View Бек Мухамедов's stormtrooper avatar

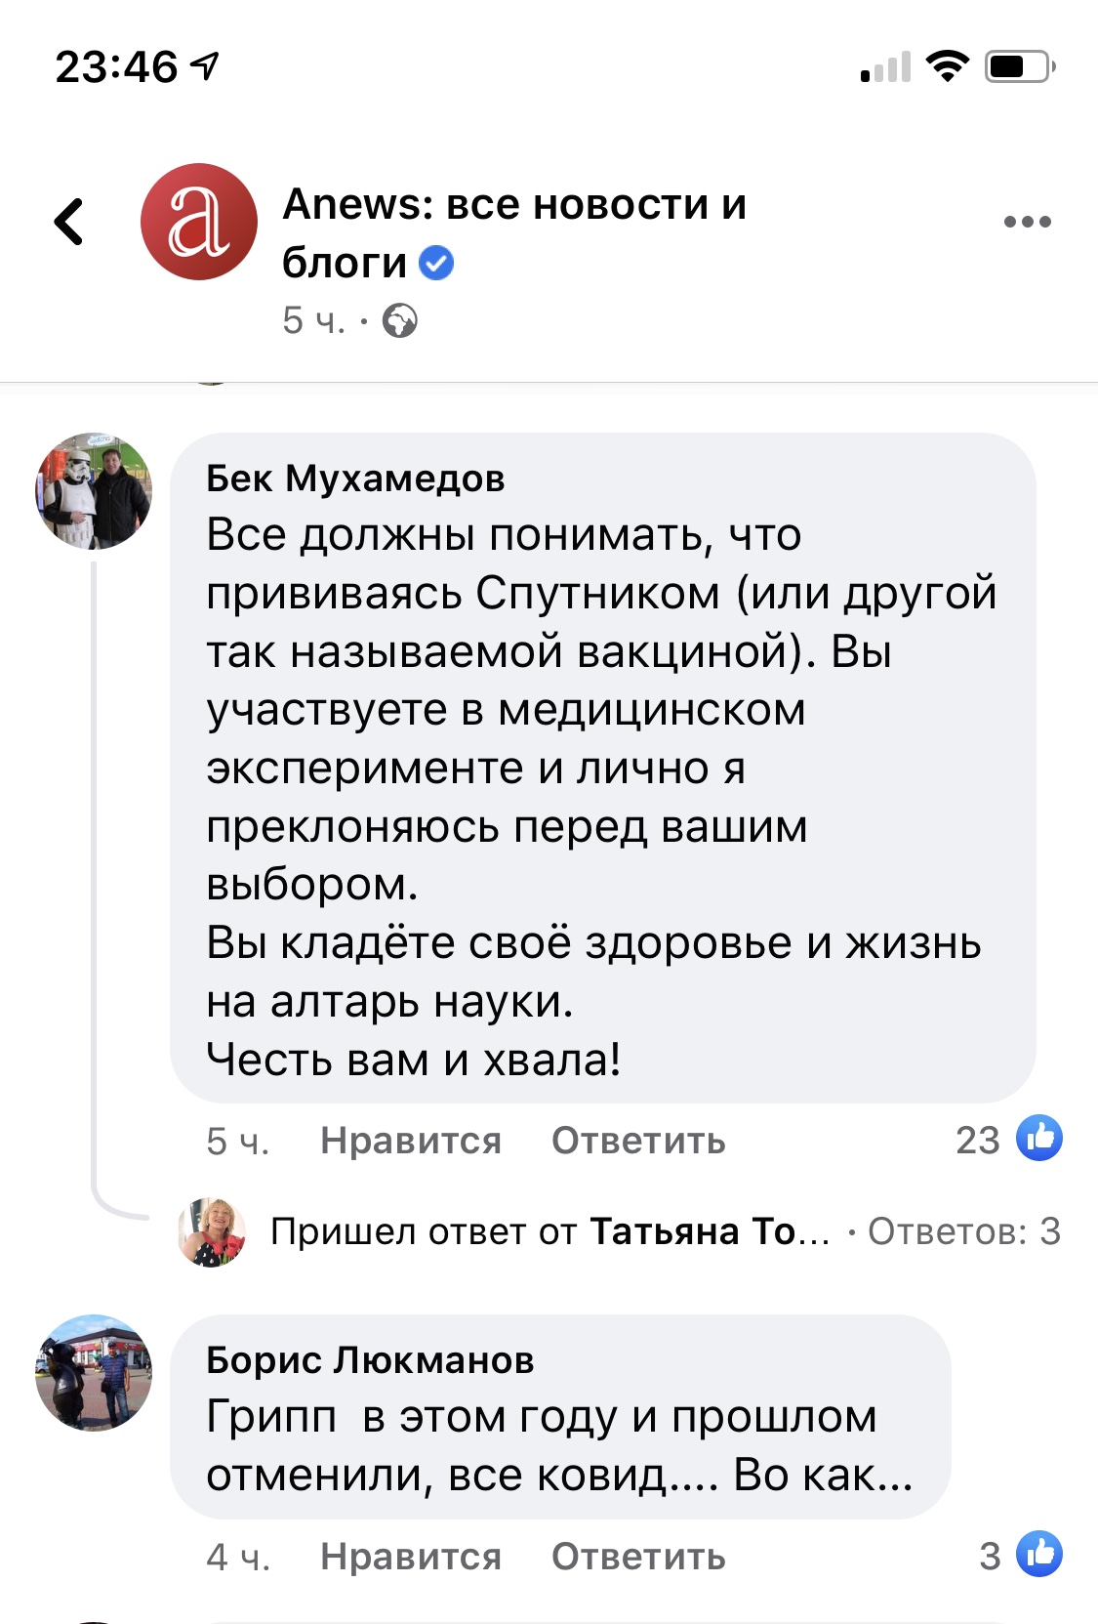[x=94, y=491]
